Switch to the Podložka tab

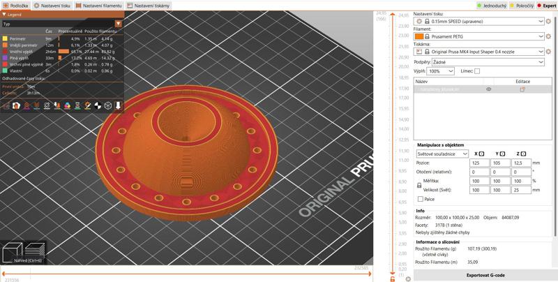[15, 6]
